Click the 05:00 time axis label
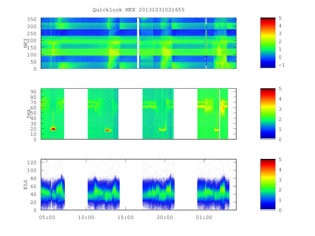 47,217
